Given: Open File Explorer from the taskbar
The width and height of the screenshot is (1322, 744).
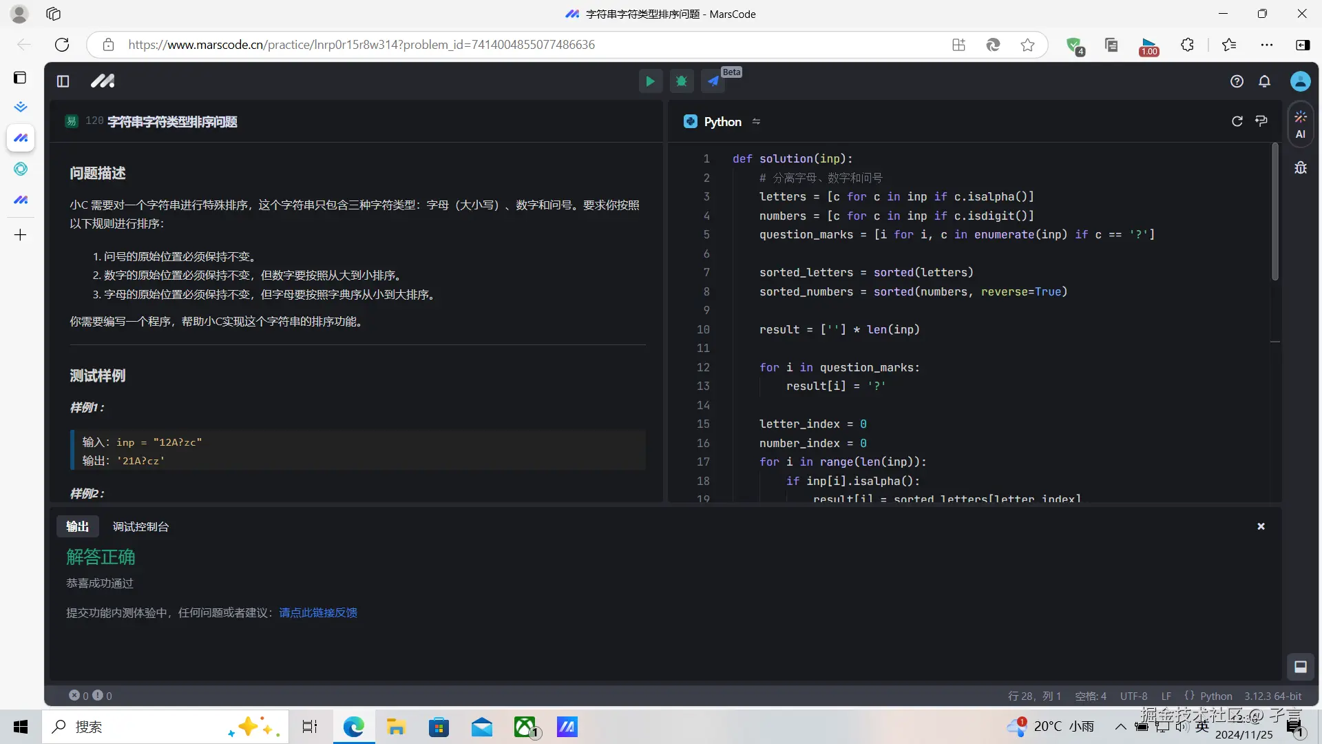Looking at the screenshot, I should point(396,727).
